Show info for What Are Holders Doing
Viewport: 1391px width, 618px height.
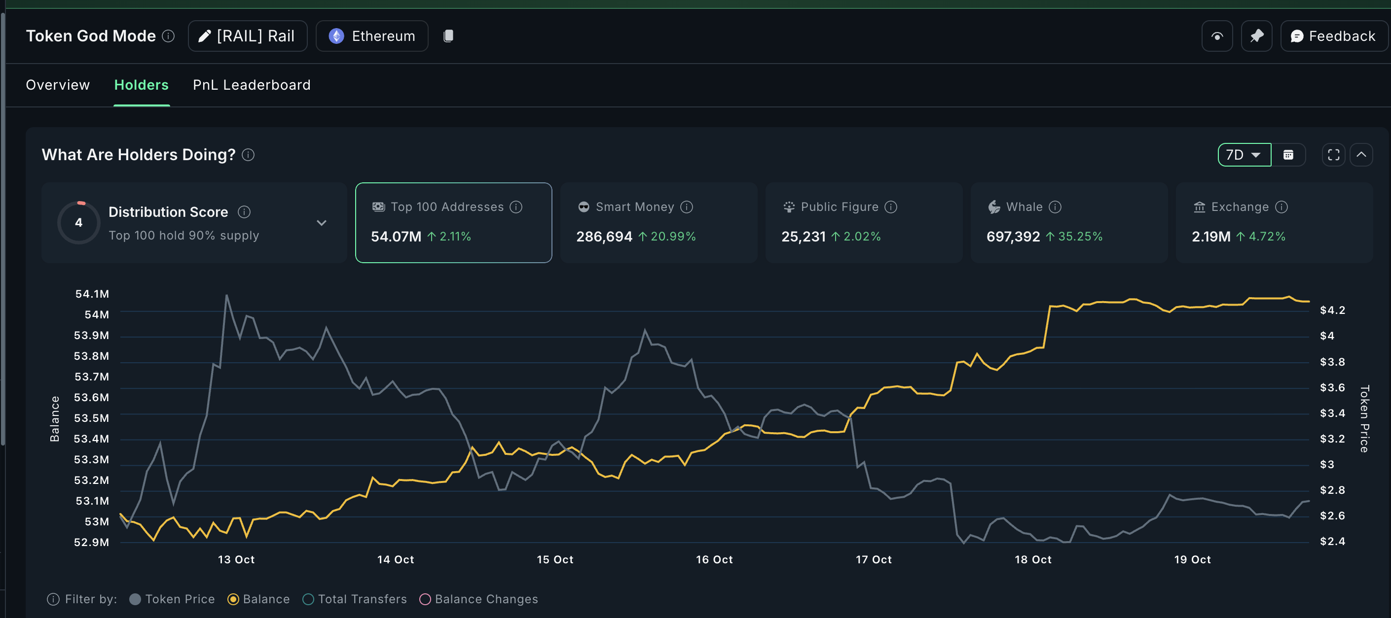coord(248,155)
